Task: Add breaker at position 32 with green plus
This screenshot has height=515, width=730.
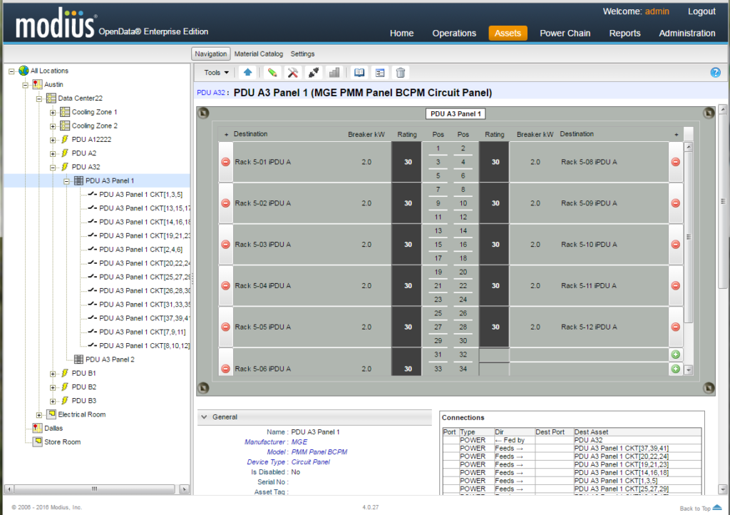Action: click(676, 355)
